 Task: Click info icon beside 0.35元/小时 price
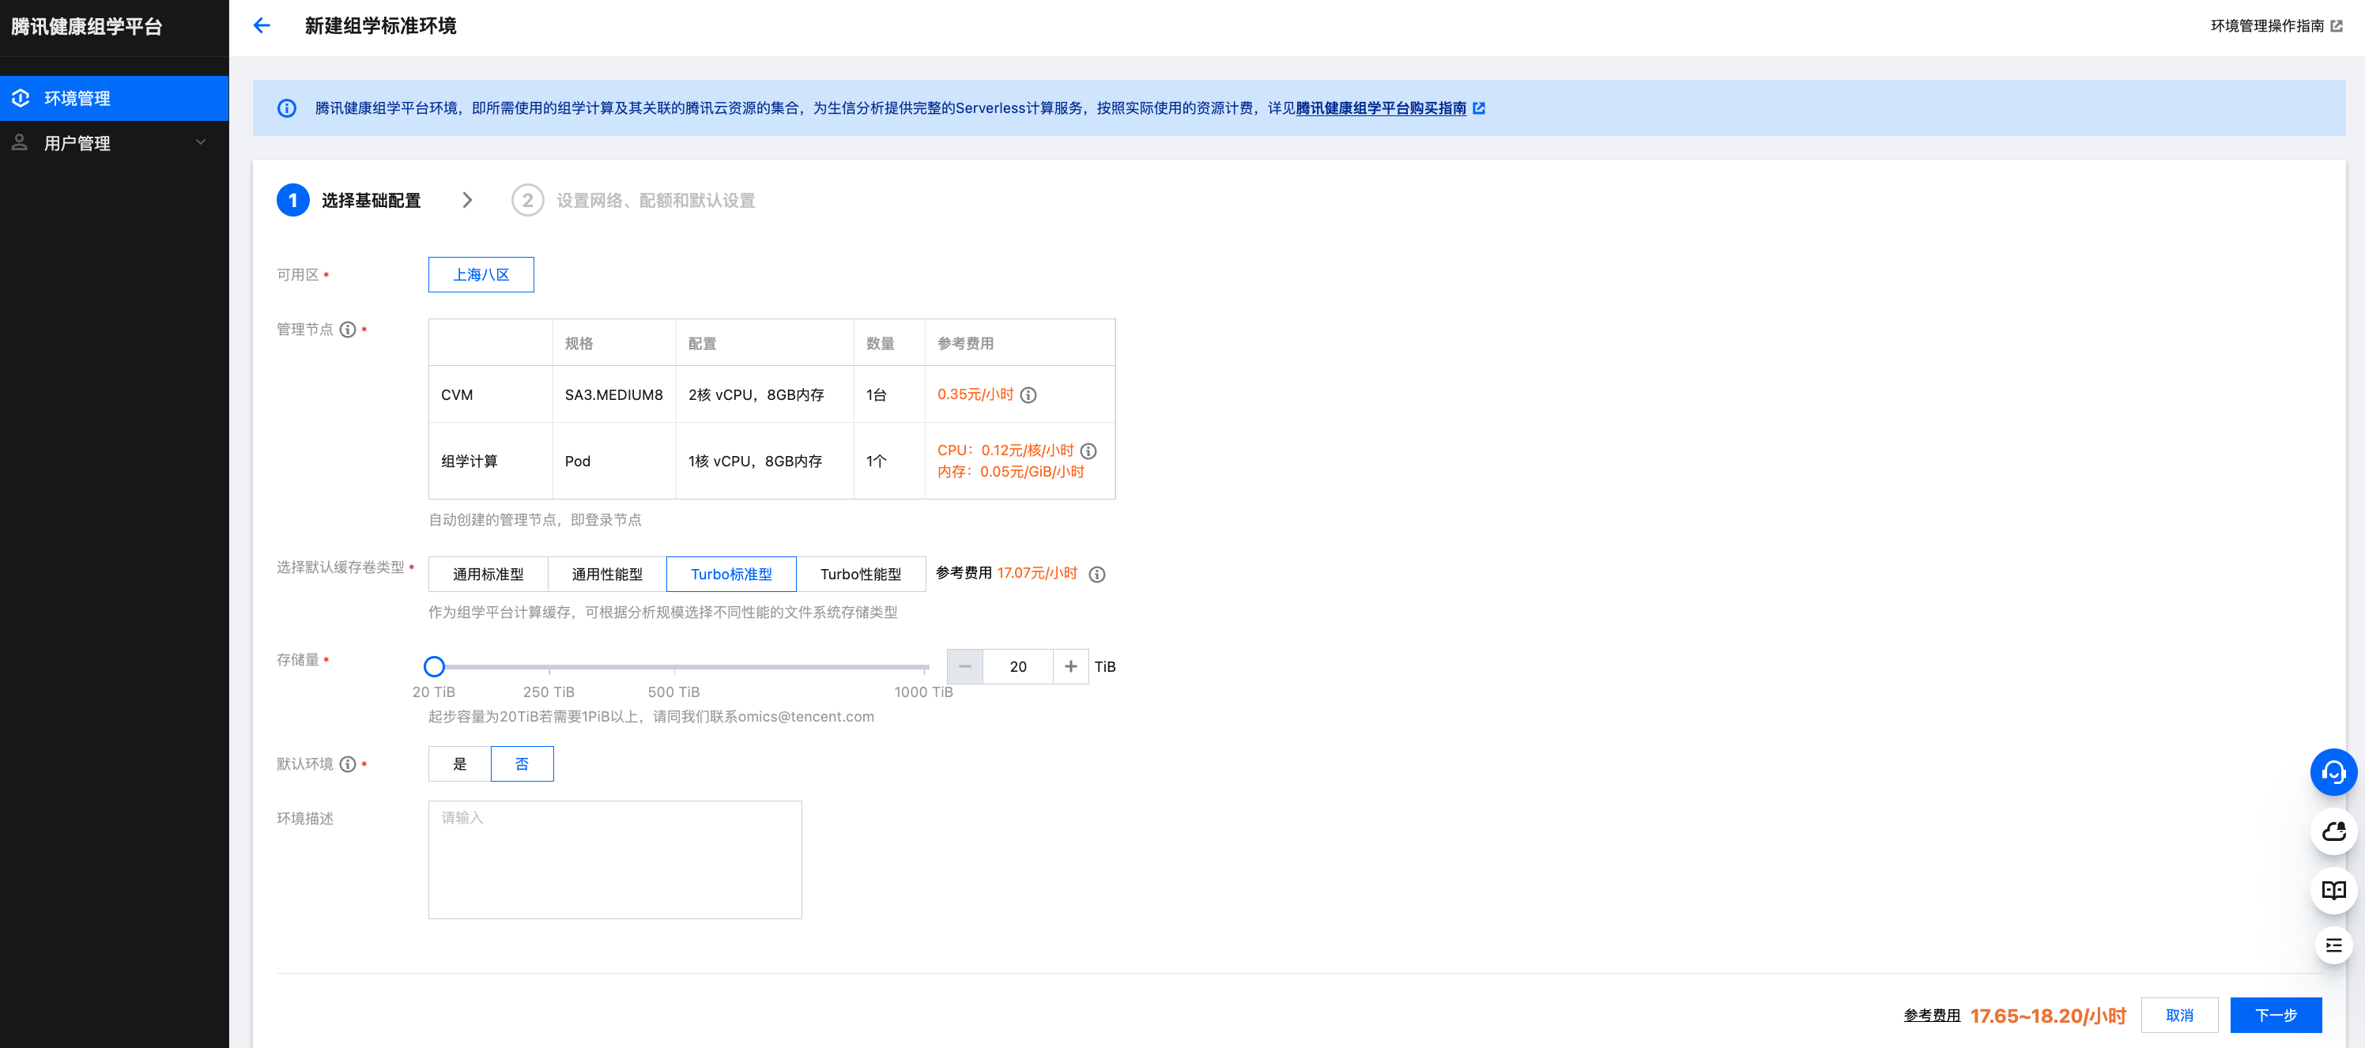[x=1028, y=394]
